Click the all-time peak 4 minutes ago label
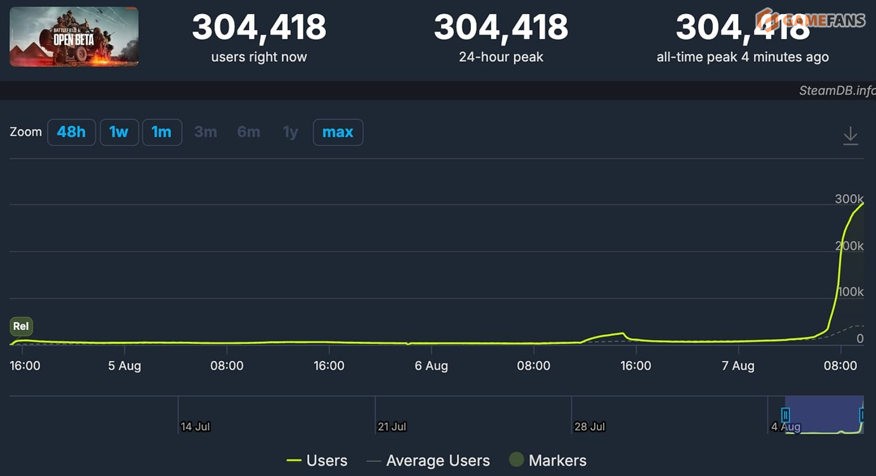 [x=743, y=58]
